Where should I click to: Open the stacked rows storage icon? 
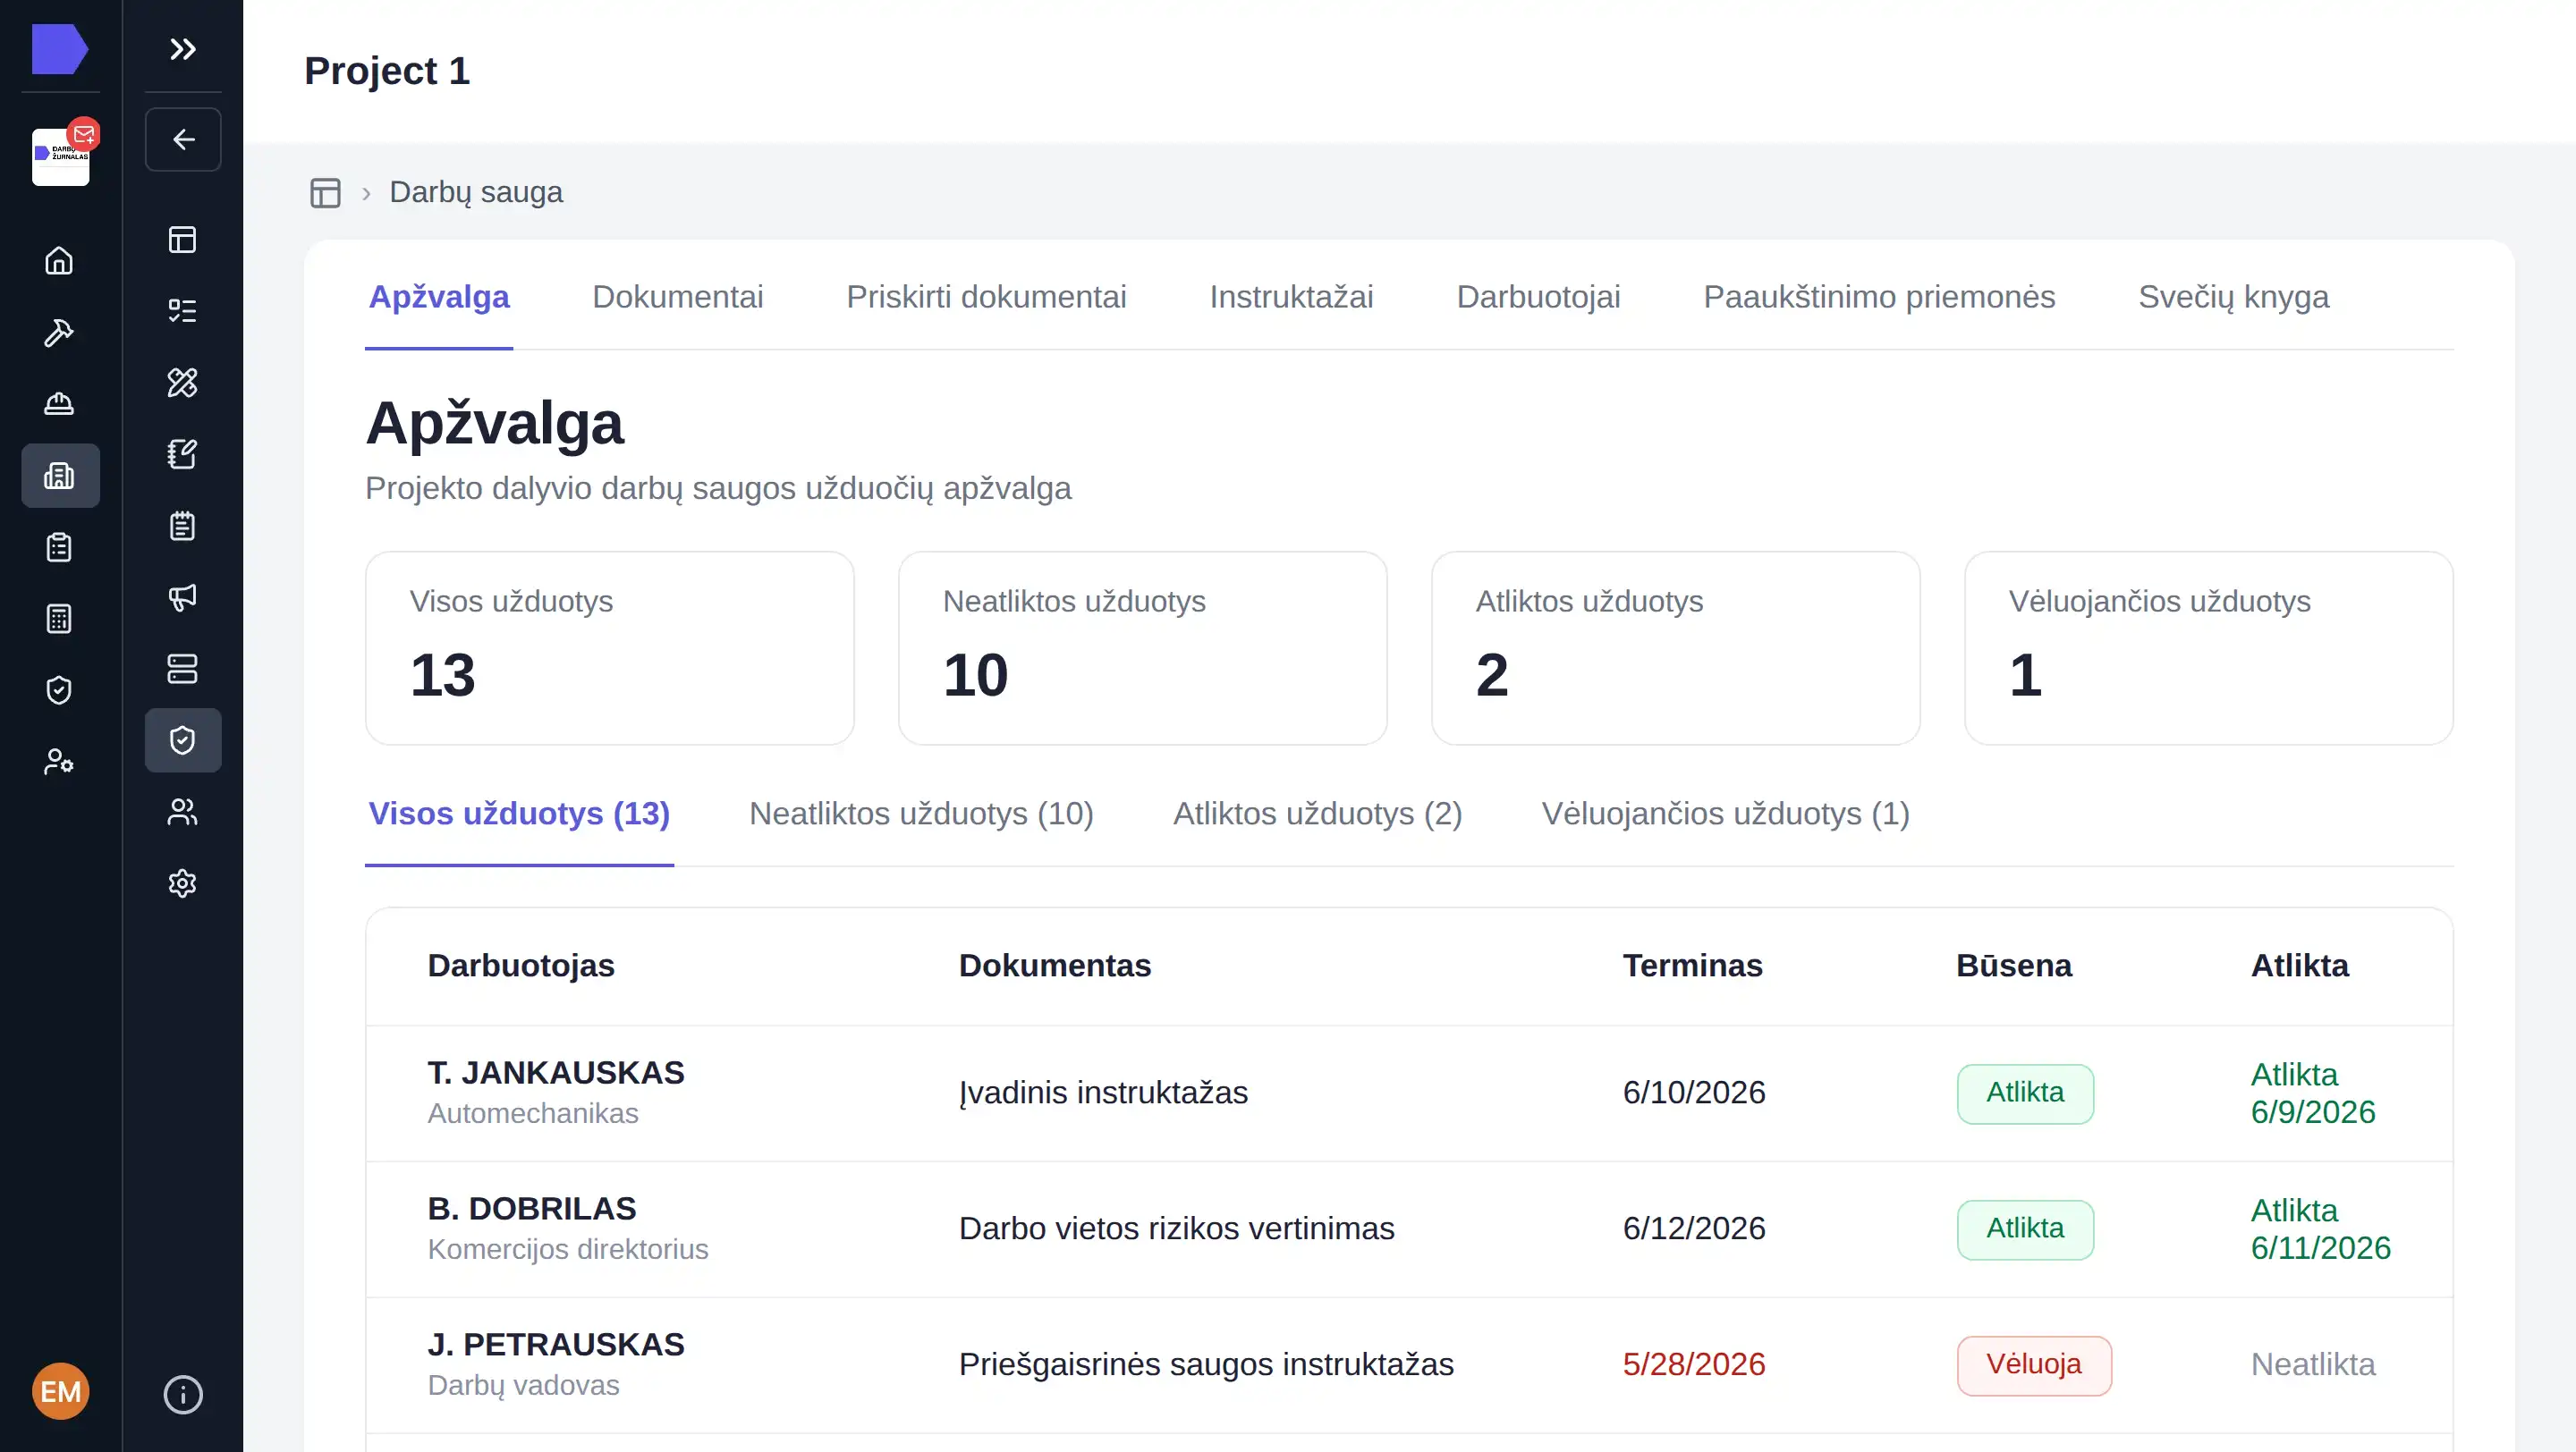coord(183,669)
